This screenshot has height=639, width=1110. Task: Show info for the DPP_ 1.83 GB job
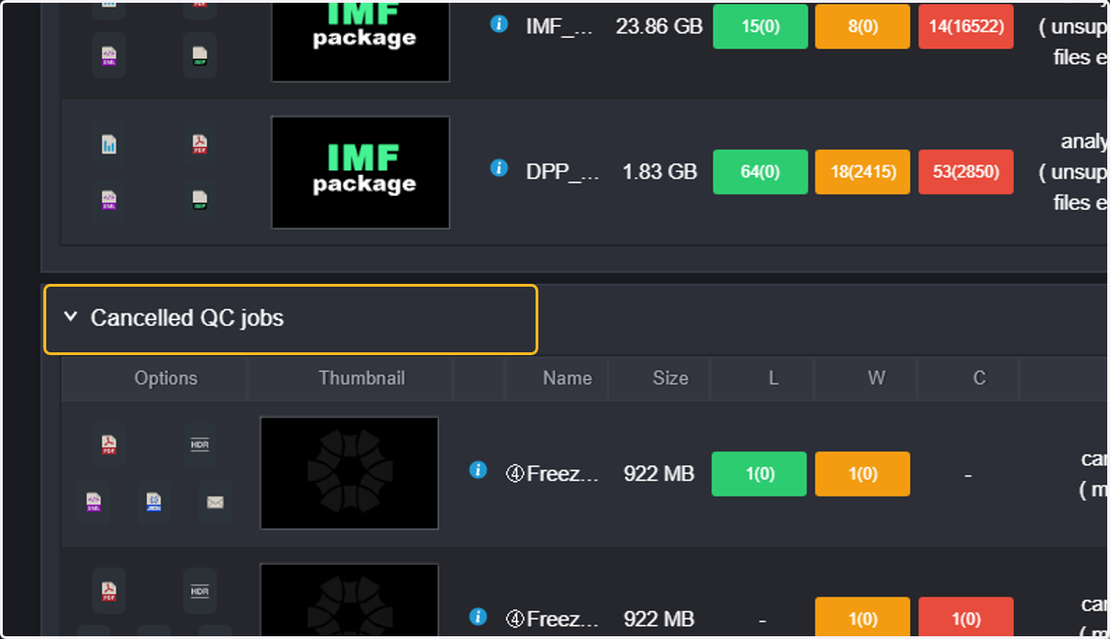(x=499, y=168)
